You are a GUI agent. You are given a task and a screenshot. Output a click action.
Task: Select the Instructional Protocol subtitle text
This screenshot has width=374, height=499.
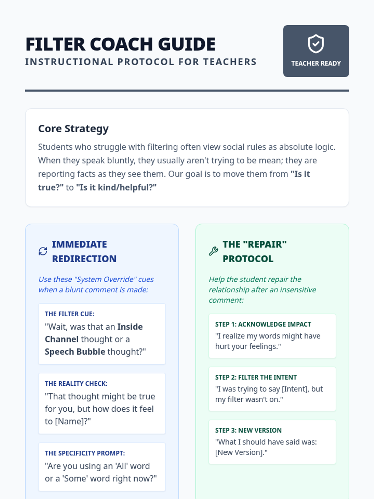(x=141, y=62)
